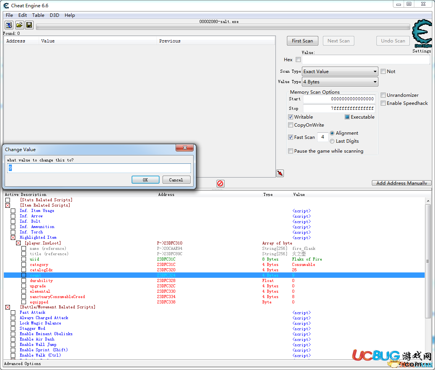Enable the Unrandomizer checkbox
The width and height of the screenshot is (435, 370).
tap(383, 95)
